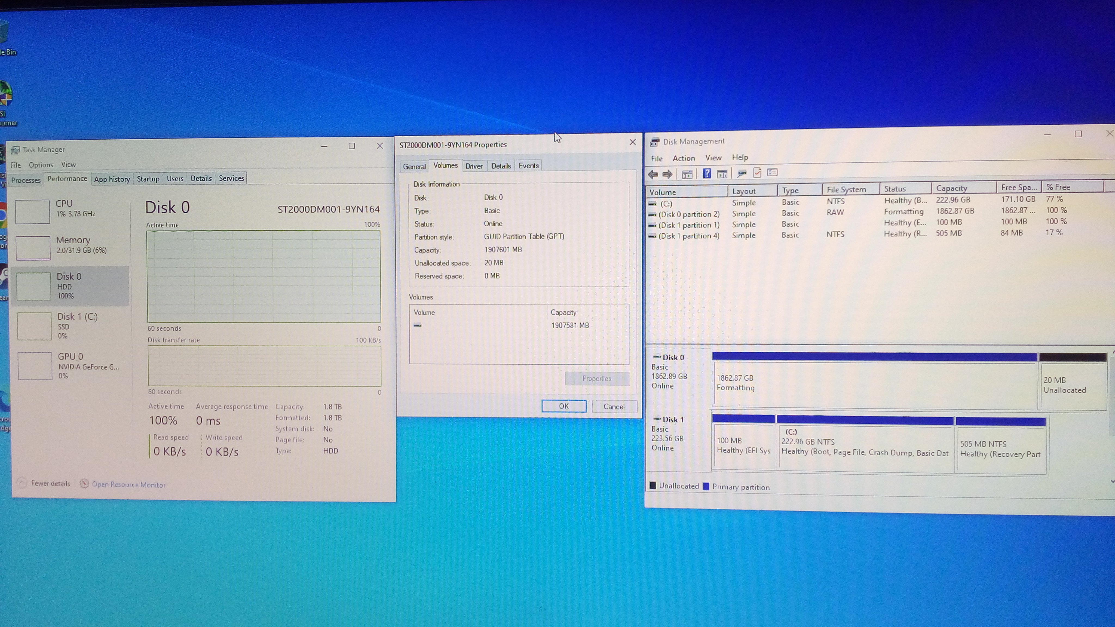
Task: Sort by the File System column header
Action: tap(850, 189)
